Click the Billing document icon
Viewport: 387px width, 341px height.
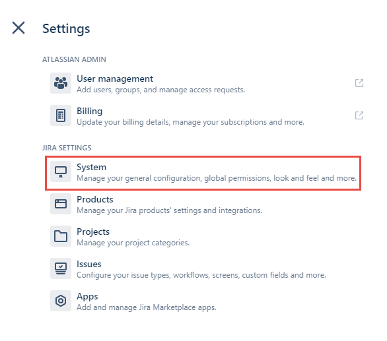[61, 115]
